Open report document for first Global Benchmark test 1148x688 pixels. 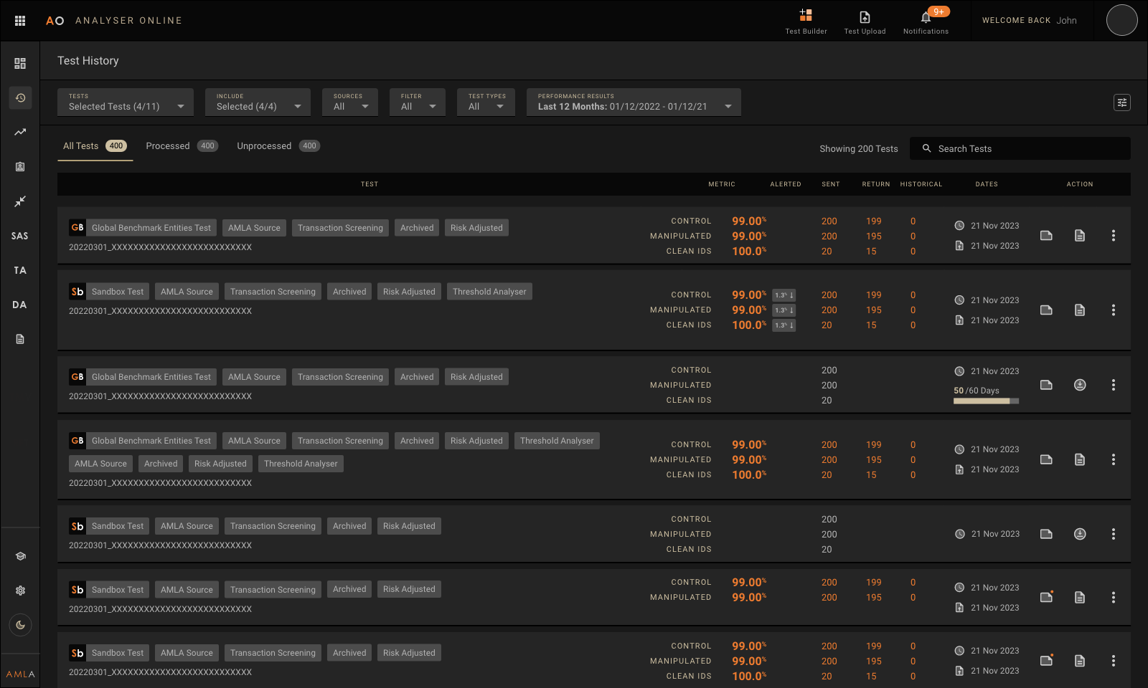coord(1080,235)
